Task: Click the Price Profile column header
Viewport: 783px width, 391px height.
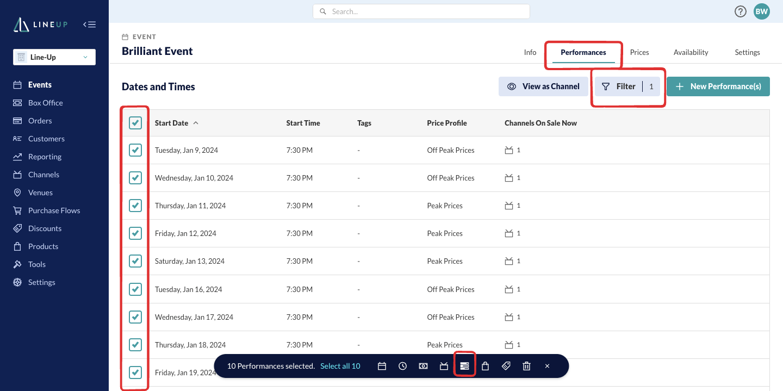Action: tap(447, 123)
